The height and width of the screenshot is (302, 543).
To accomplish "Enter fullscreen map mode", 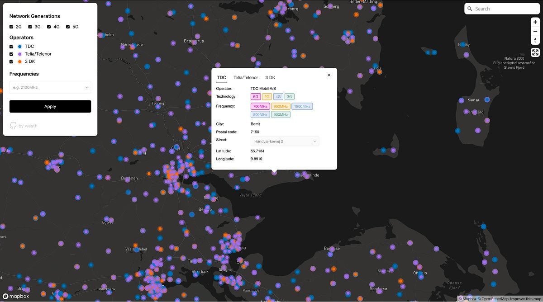I will (535, 52).
